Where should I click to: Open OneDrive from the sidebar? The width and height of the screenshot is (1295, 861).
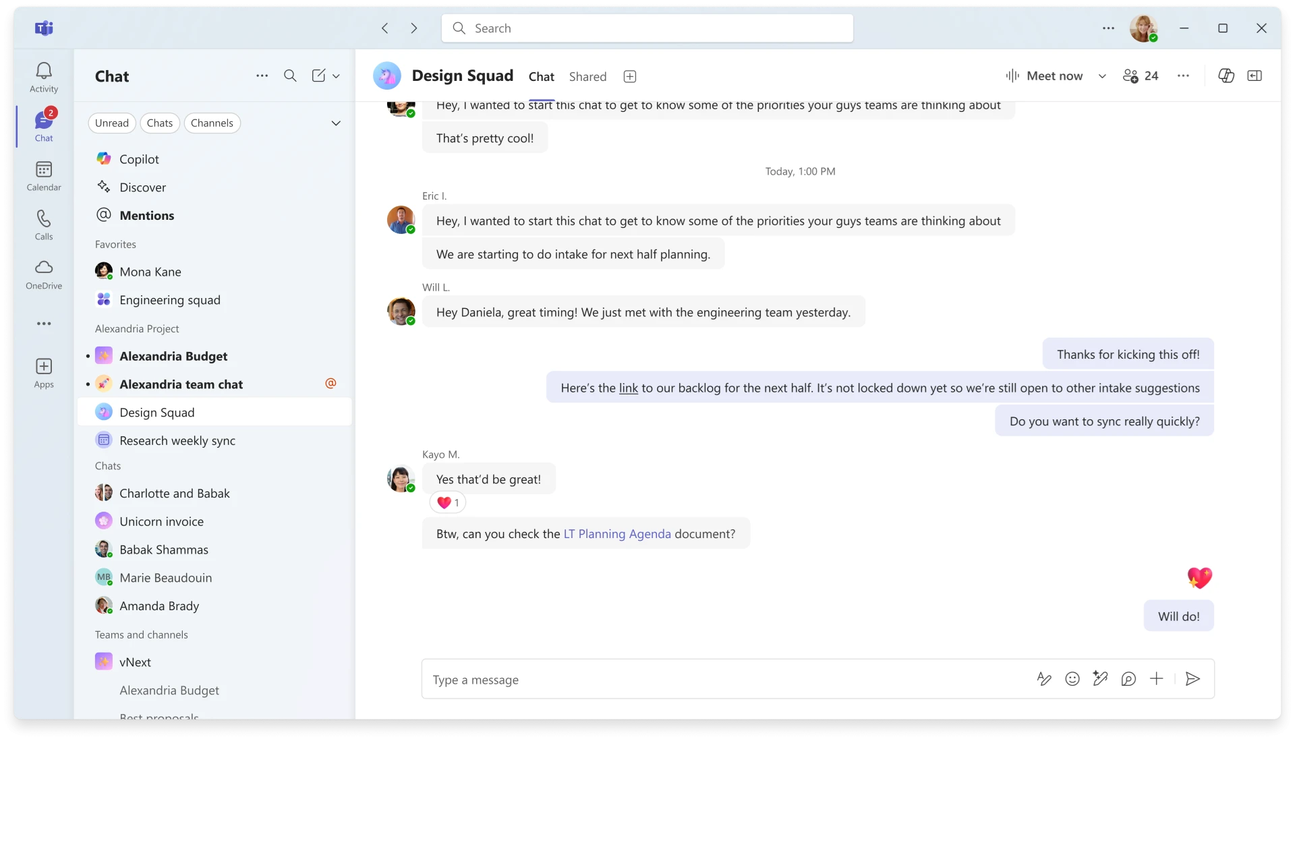[x=43, y=274]
